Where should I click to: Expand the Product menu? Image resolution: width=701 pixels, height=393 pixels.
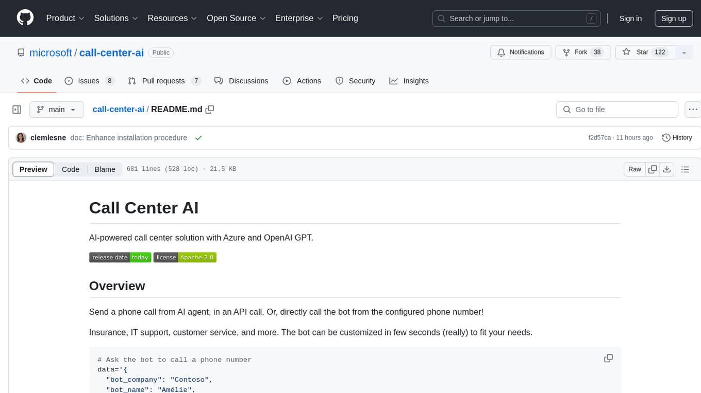pyautogui.click(x=65, y=18)
